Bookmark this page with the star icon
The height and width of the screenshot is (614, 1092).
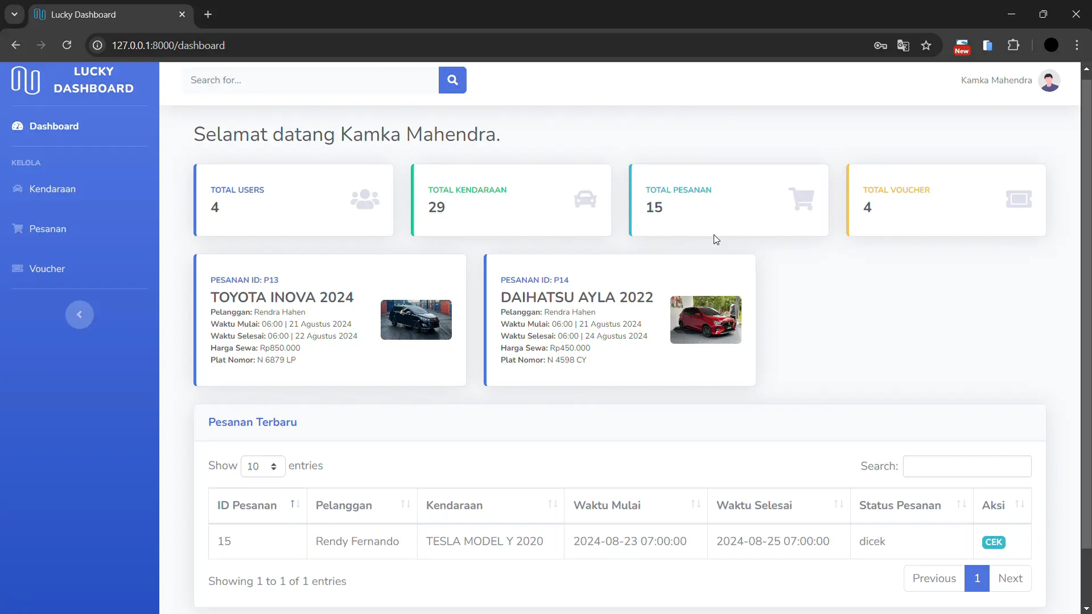coord(926,46)
